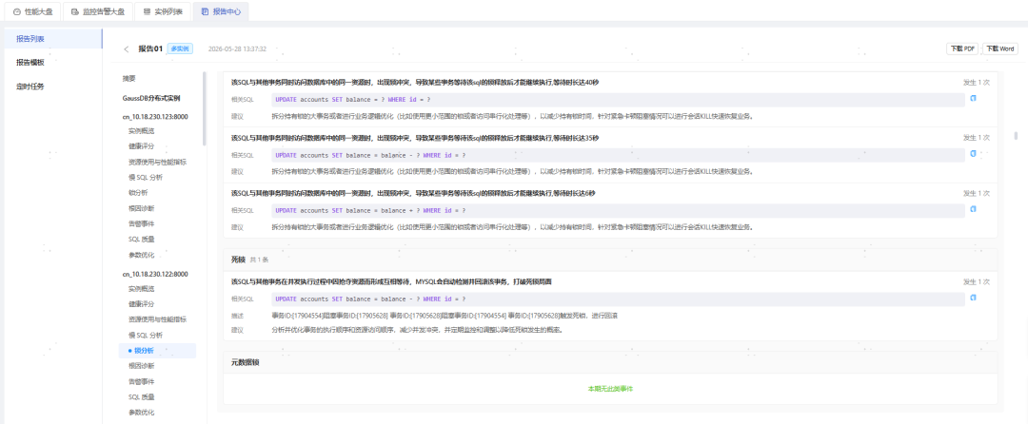Click '发生 1 次' on the 35秒 entry

coord(977,138)
